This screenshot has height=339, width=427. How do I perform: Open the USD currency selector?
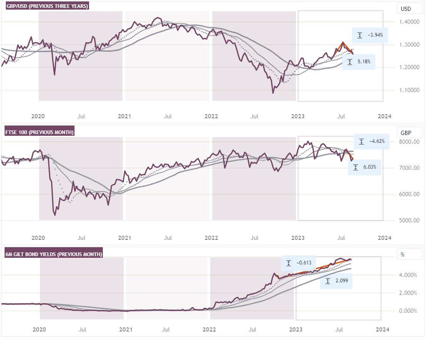pos(405,9)
